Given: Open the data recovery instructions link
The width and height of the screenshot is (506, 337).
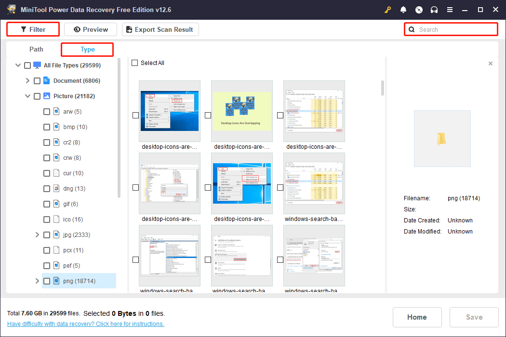Looking at the screenshot, I should coord(85,324).
